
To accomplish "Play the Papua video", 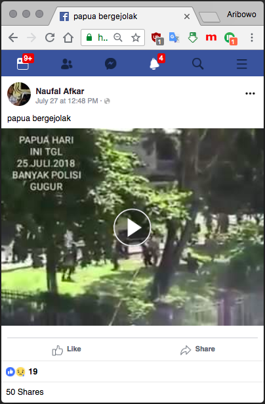I will point(132,227).
